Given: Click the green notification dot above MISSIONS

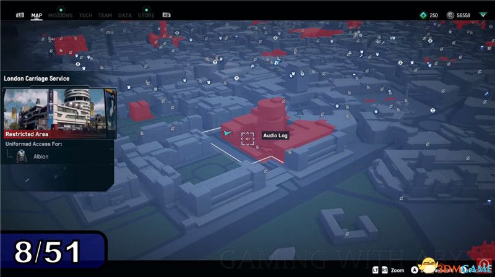Looking at the screenshot, I should point(61,10).
